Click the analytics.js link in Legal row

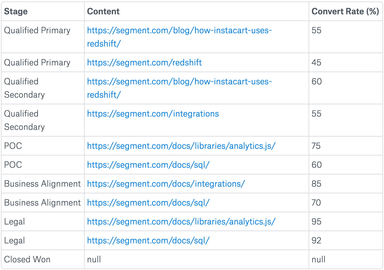coord(181,222)
